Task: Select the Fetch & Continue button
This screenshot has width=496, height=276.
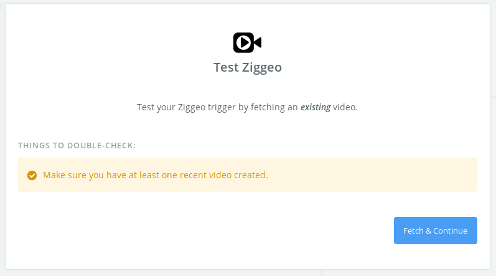Action: (x=435, y=231)
